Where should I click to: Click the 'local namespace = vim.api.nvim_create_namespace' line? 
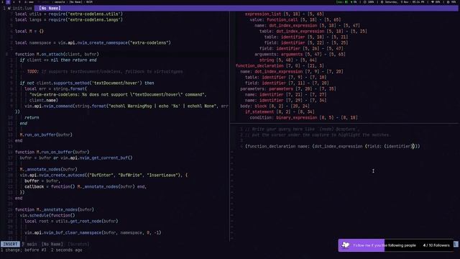(x=93, y=42)
